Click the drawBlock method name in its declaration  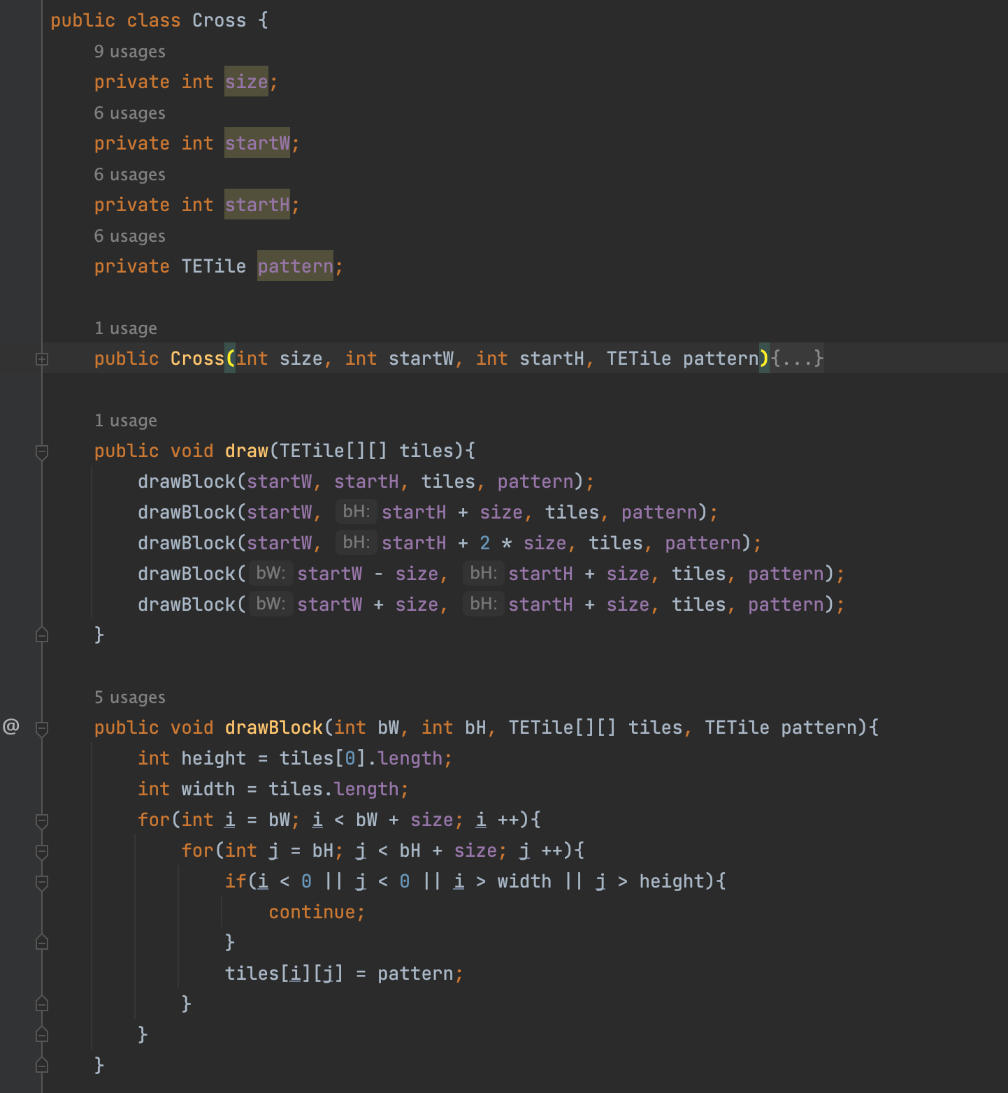(273, 728)
